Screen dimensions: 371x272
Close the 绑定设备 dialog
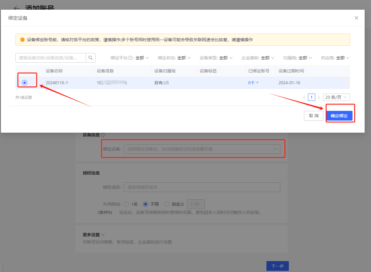356,18
